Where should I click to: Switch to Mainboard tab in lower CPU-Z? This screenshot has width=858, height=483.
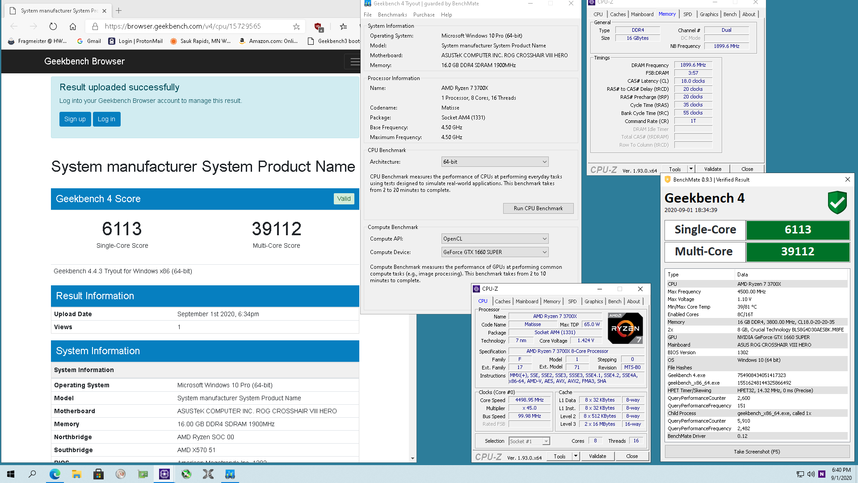pyautogui.click(x=527, y=301)
